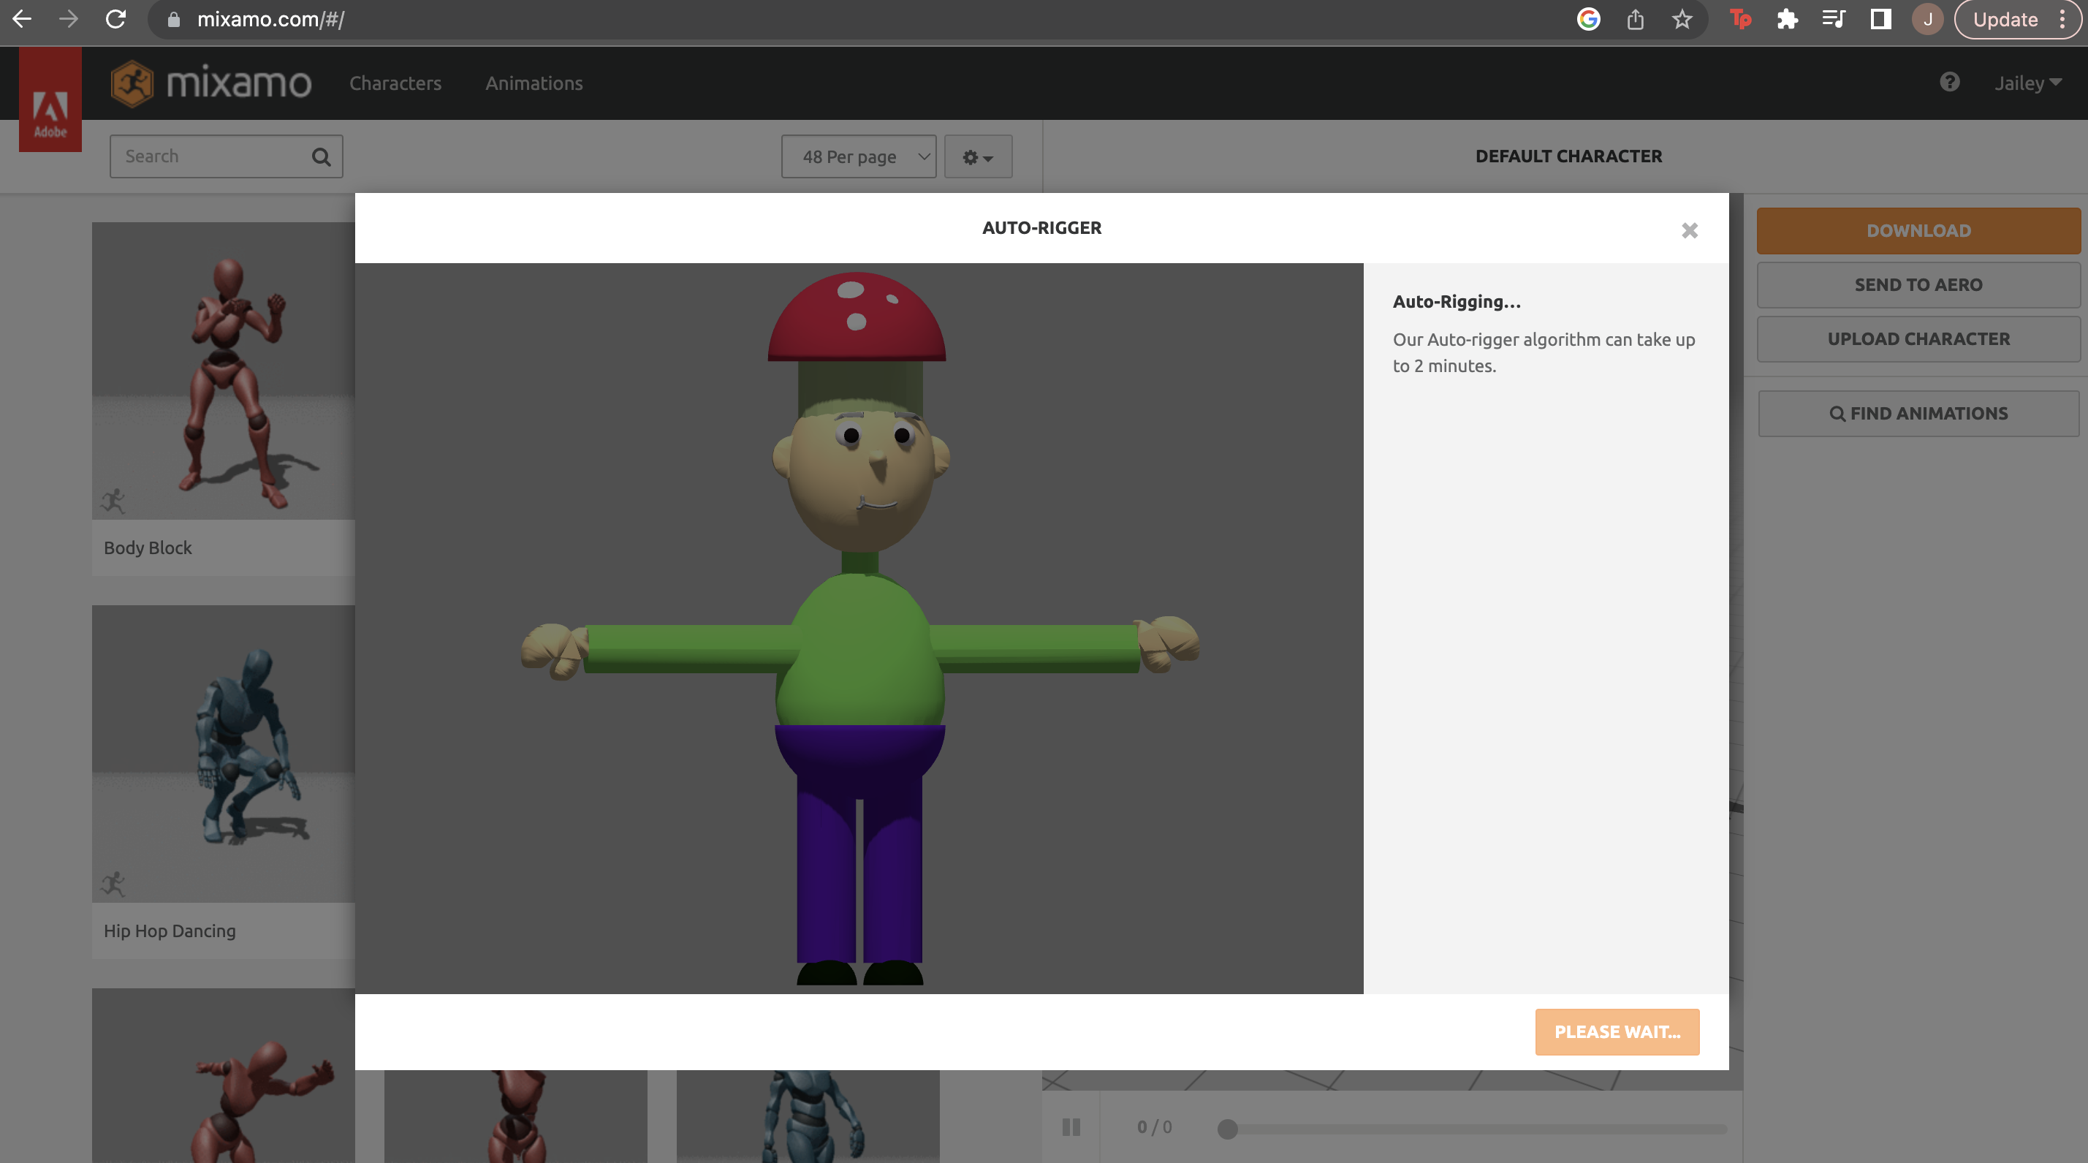Go forward in browser history
This screenshot has height=1163, width=2088.
coord(69,19)
